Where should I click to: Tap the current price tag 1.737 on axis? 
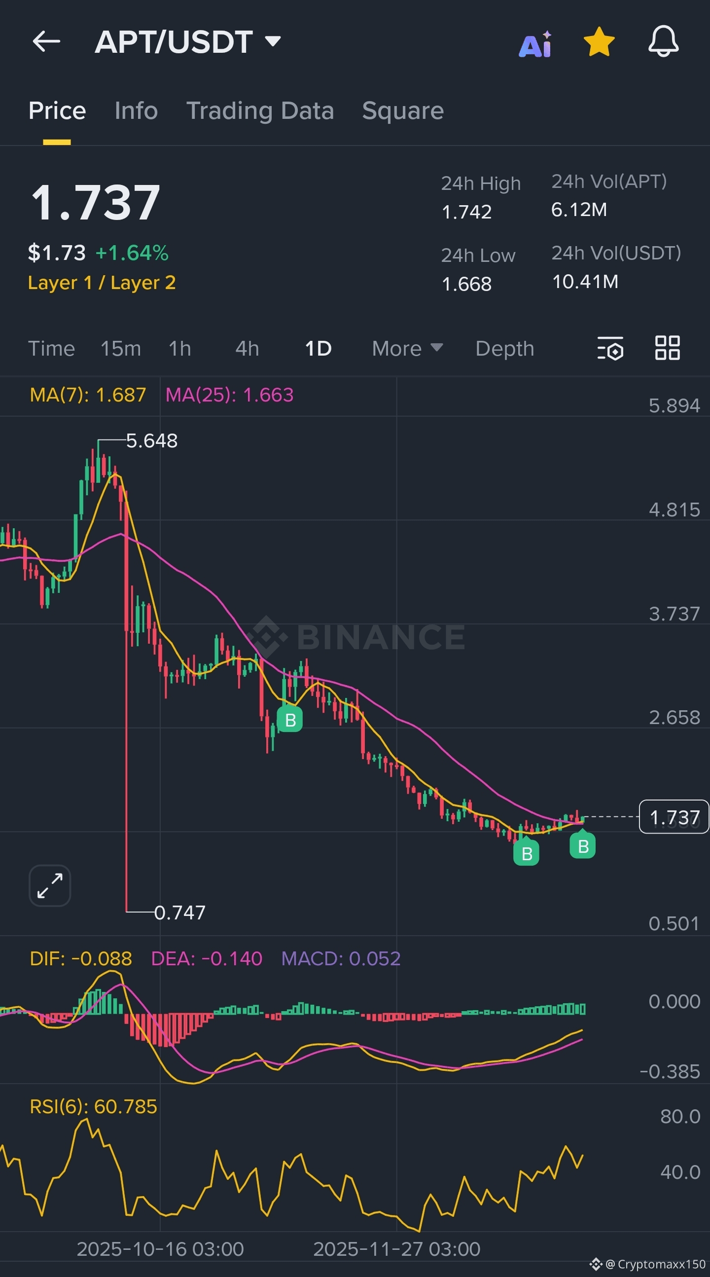(x=674, y=817)
